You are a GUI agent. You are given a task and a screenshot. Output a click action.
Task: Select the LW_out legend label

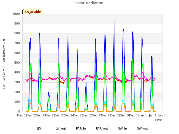coord(61,129)
